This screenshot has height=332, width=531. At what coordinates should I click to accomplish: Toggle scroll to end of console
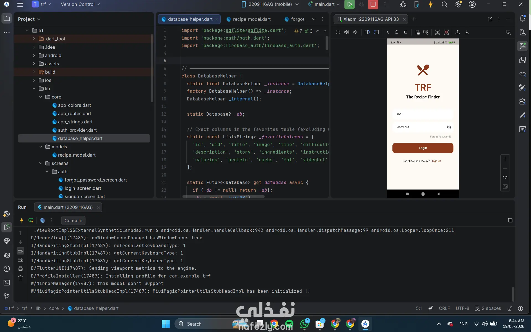(x=20, y=260)
